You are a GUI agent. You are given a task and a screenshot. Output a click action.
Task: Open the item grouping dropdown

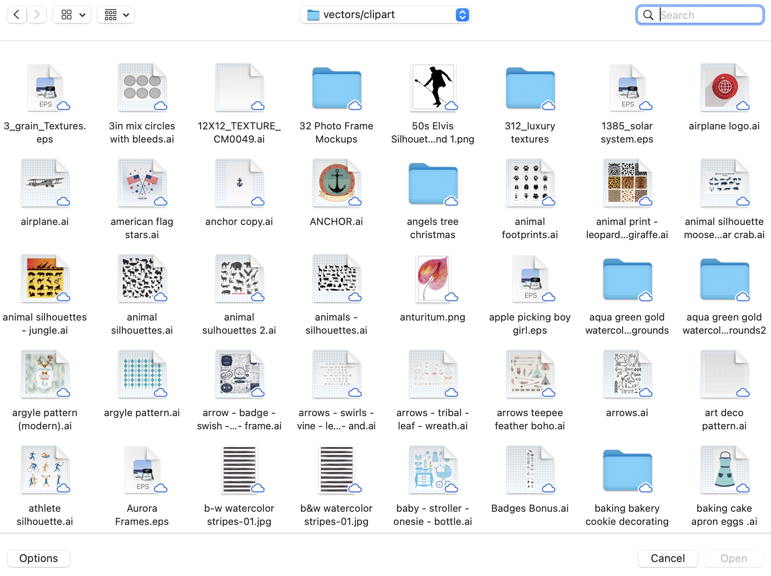(x=115, y=14)
